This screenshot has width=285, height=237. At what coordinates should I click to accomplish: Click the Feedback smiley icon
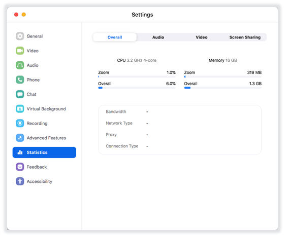pos(20,167)
